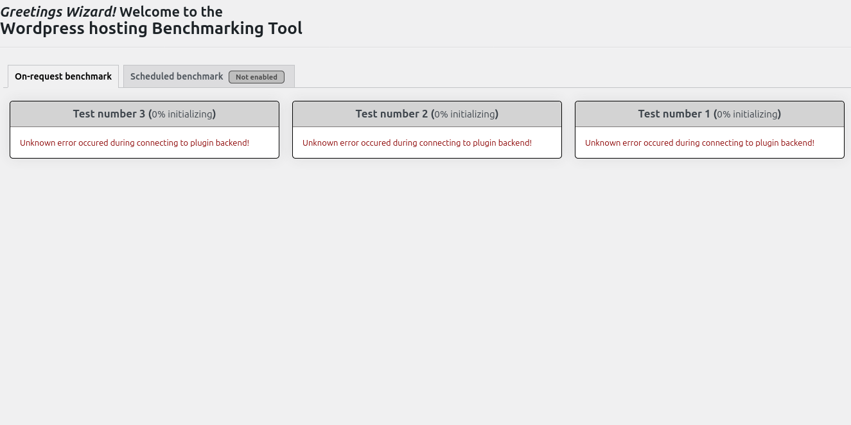Screen dimensions: 851x425
Task: Click the divider line below the page title
Action: point(425,47)
